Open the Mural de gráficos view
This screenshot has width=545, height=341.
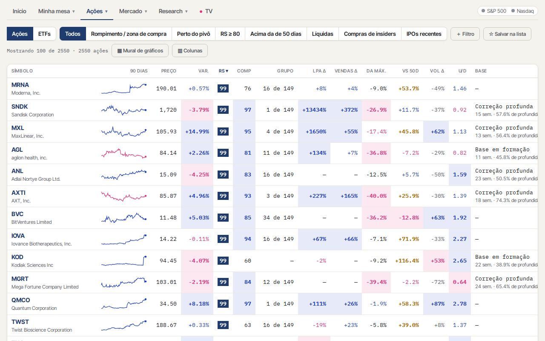[140, 51]
